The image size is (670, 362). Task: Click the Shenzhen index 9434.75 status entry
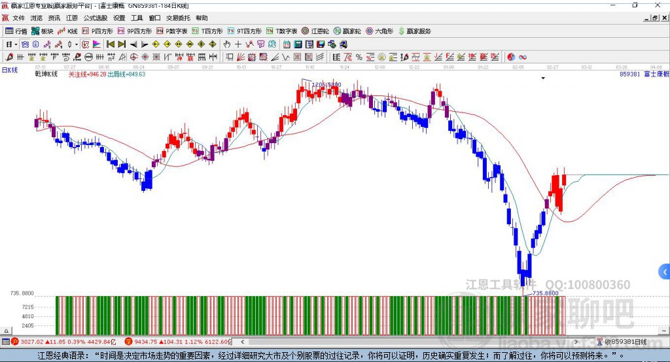(178, 342)
